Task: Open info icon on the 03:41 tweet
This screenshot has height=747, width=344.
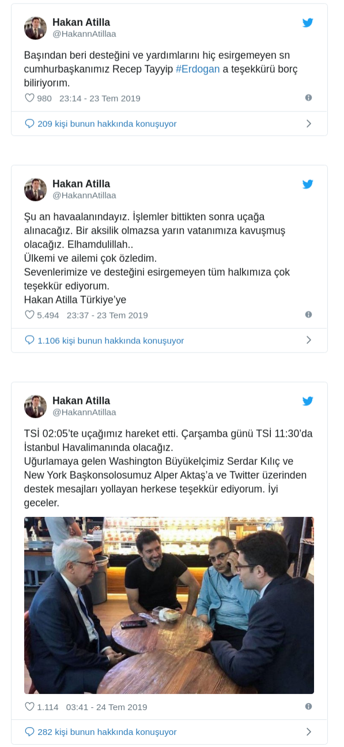Action: tap(308, 706)
